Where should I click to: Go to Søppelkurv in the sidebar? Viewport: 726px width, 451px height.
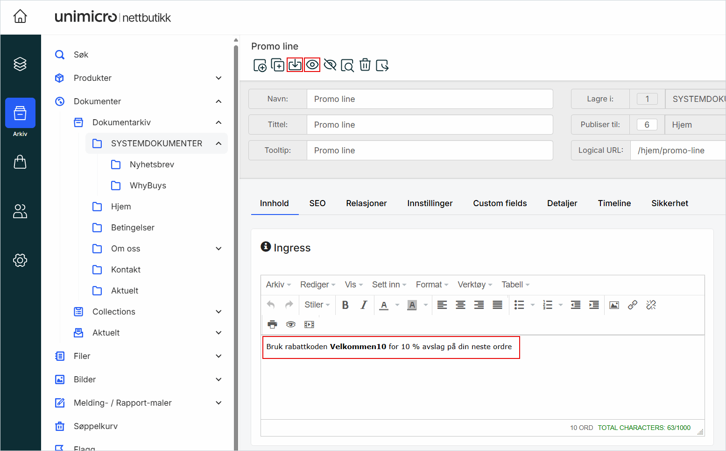(96, 426)
